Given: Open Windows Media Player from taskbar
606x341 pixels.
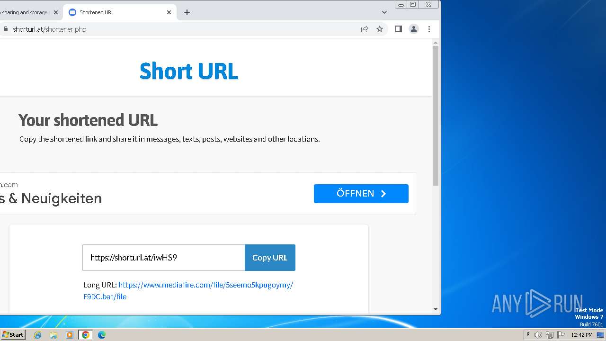Looking at the screenshot, I should coord(70,335).
